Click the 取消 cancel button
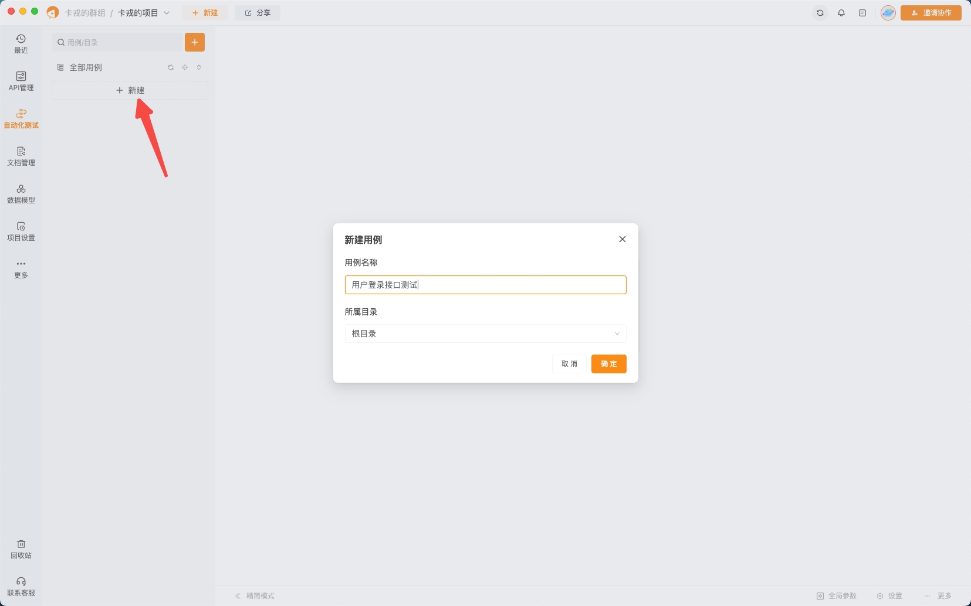 (x=569, y=364)
